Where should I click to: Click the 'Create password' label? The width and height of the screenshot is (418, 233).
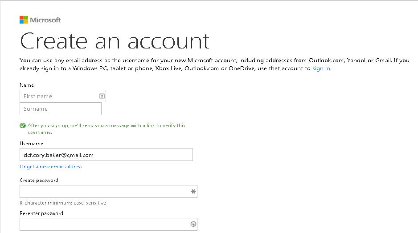[x=39, y=181]
